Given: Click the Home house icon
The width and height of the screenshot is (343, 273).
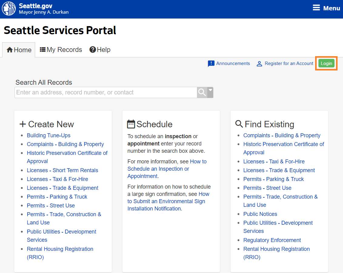Looking at the screenshot, I should [10, 50].
